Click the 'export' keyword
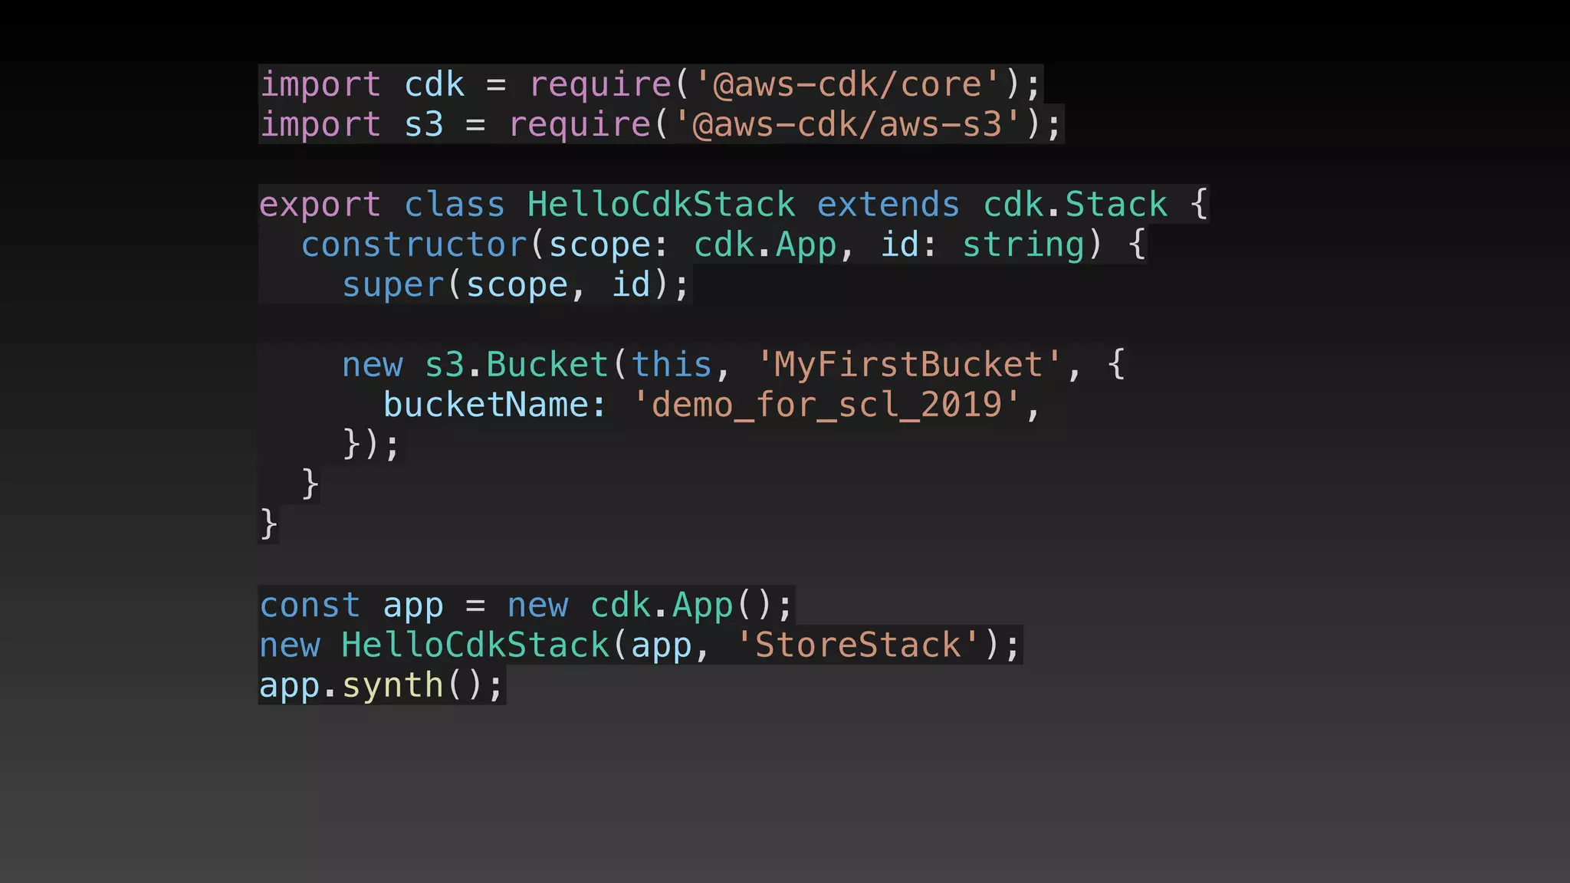Viewport: 1570px width, 883px height. (320, 205)
